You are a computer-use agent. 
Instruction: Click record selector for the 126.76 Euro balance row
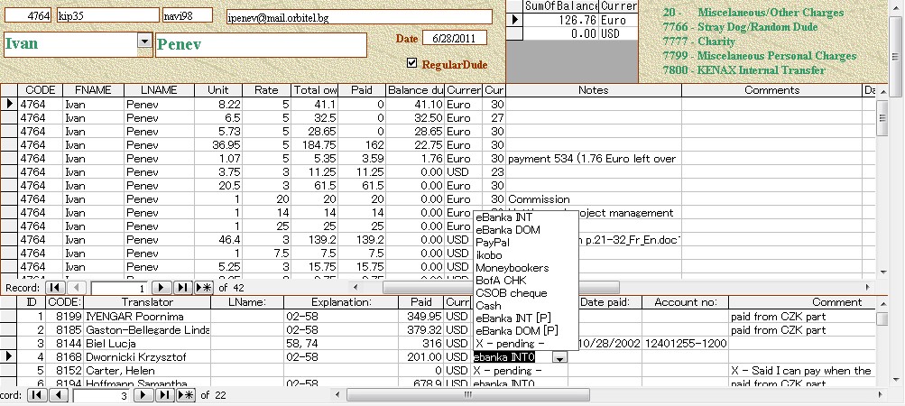pyautogui.click(x=514, y=20)
